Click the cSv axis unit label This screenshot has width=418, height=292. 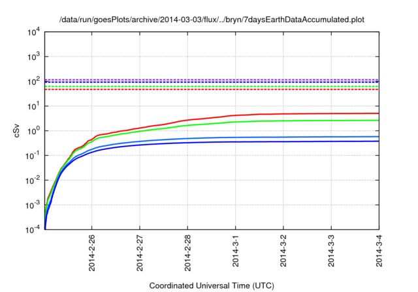tap(16, 130)
